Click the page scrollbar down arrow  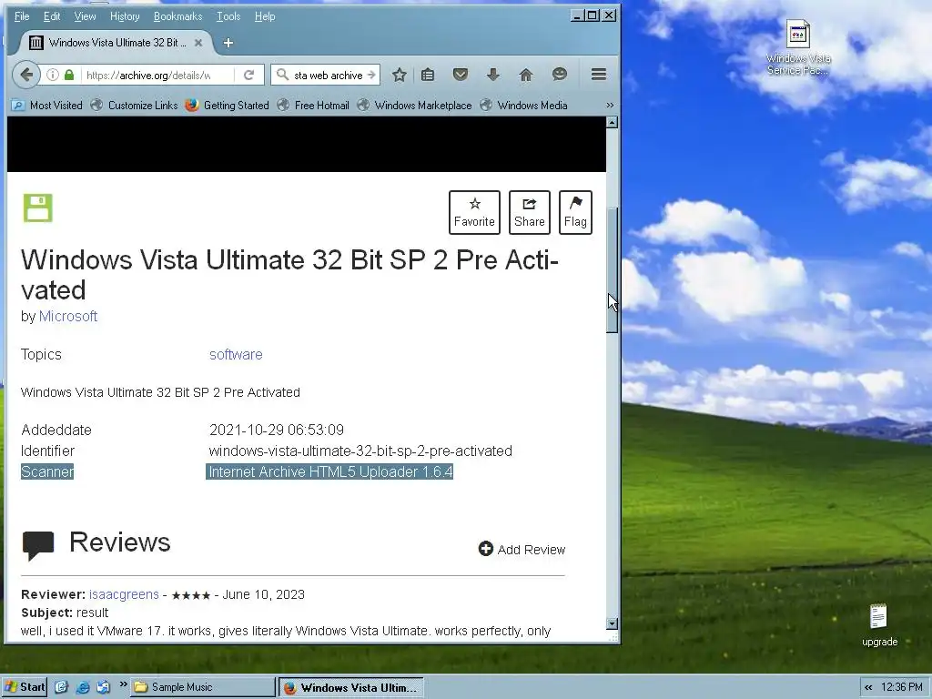pyautogui.click(x=613, y=623)
